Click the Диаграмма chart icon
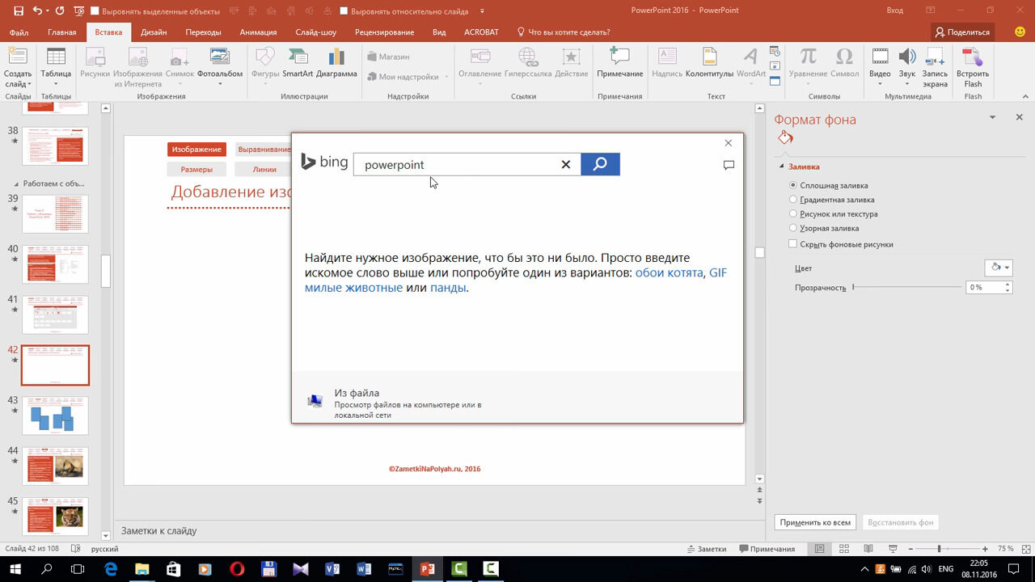The width and height of the screenshot is (1035, 582). pos(336,62)
